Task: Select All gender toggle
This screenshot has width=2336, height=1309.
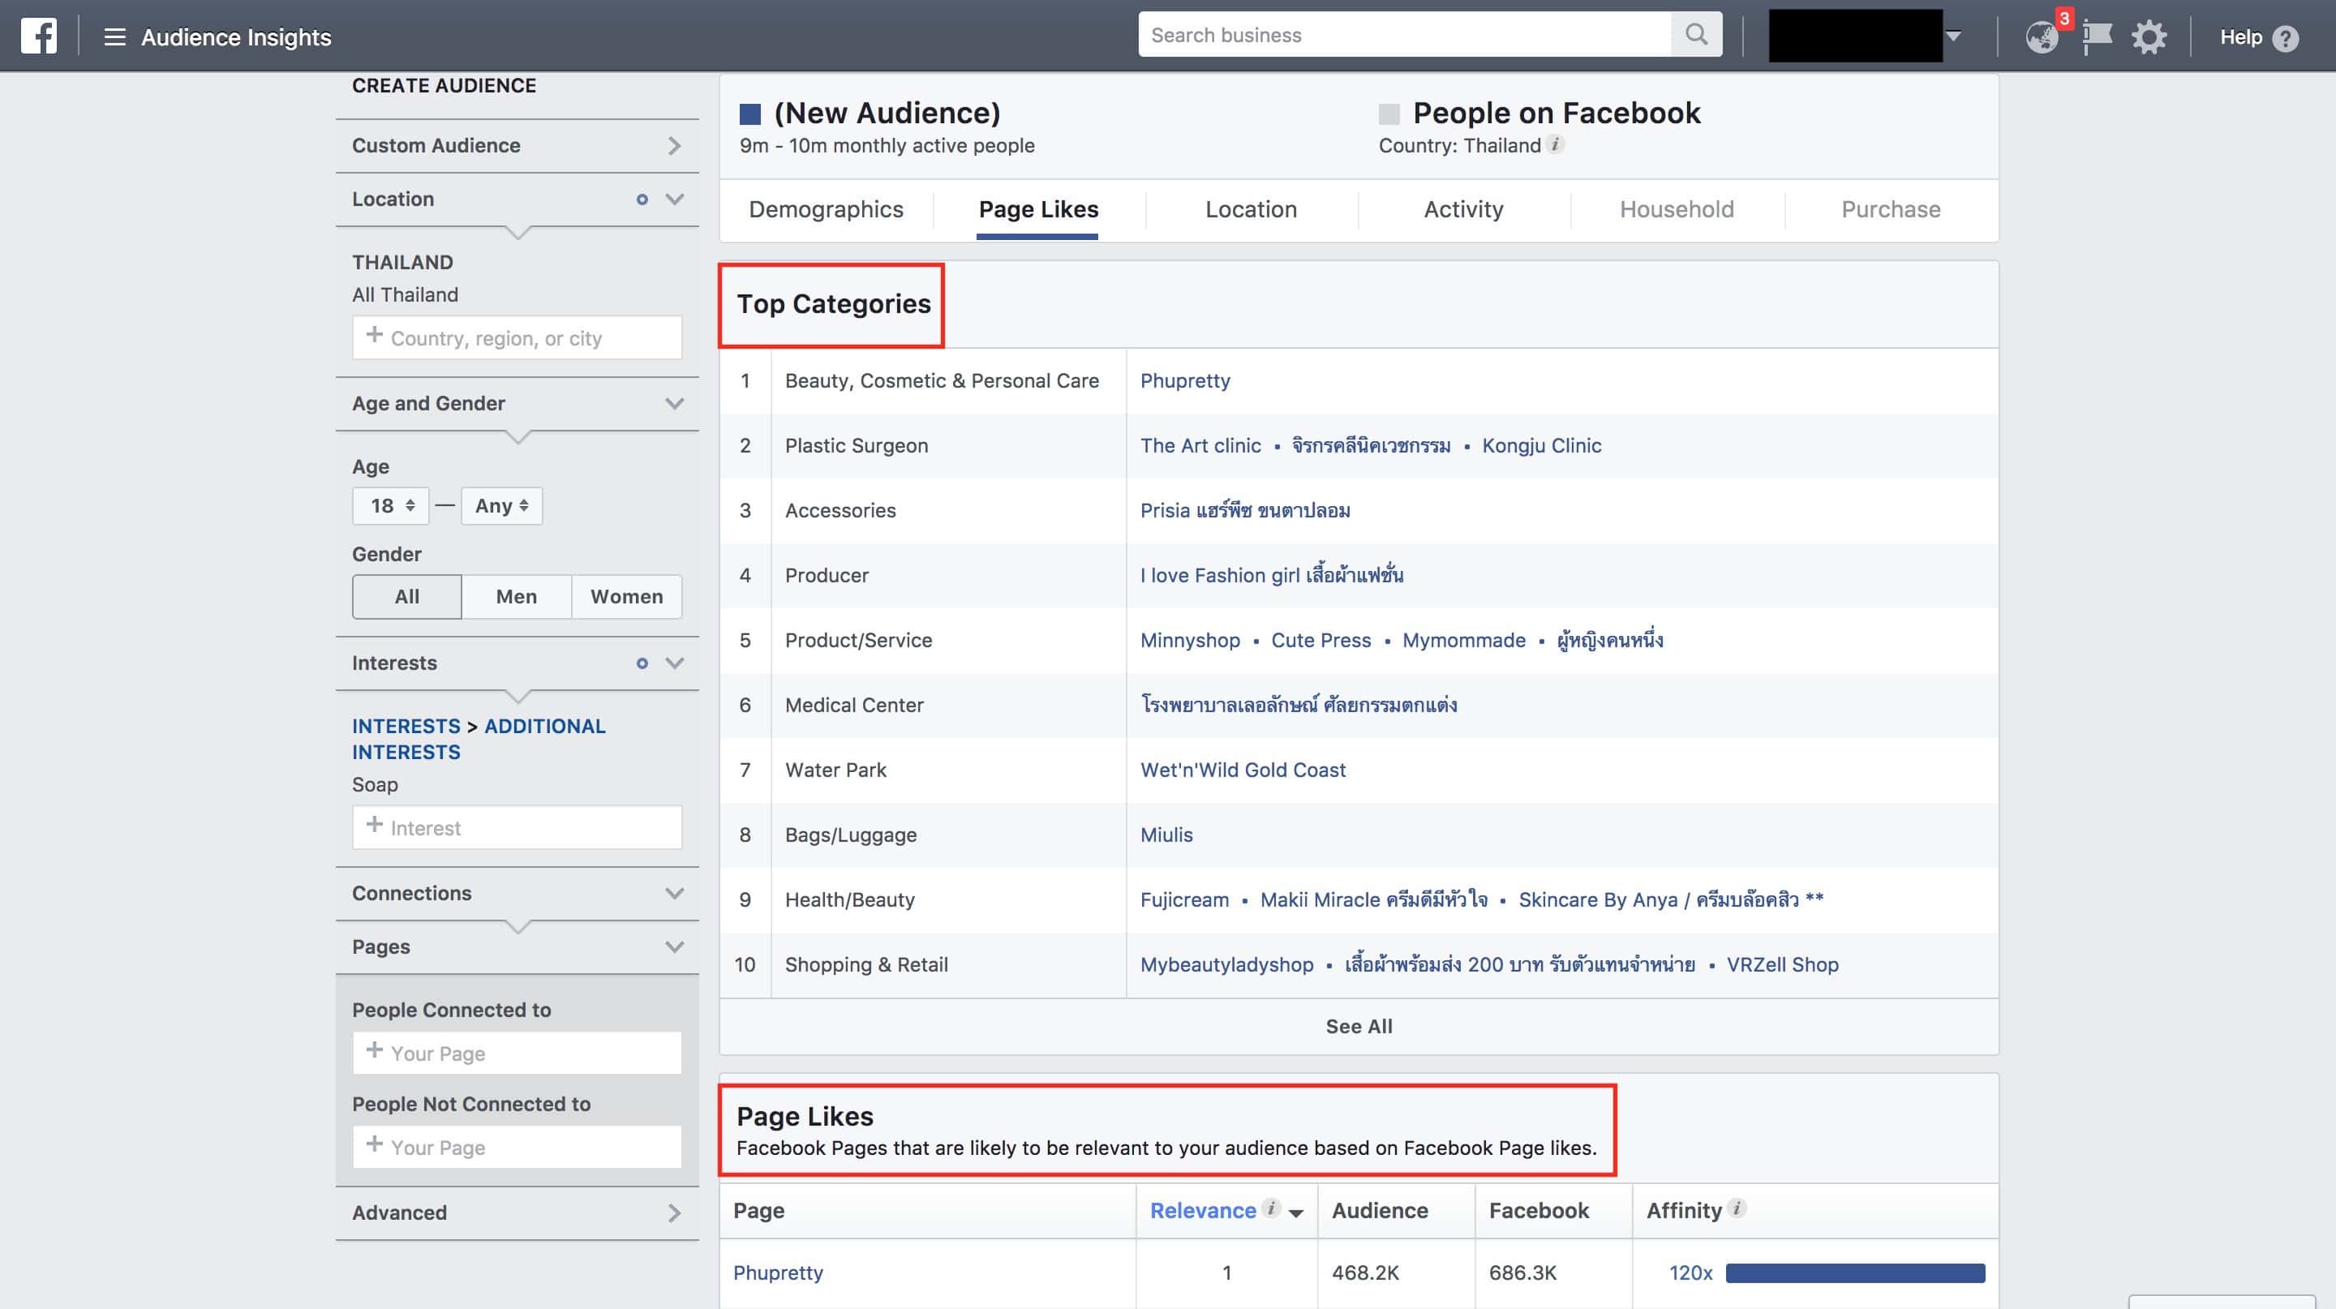Action: point(406,596)
